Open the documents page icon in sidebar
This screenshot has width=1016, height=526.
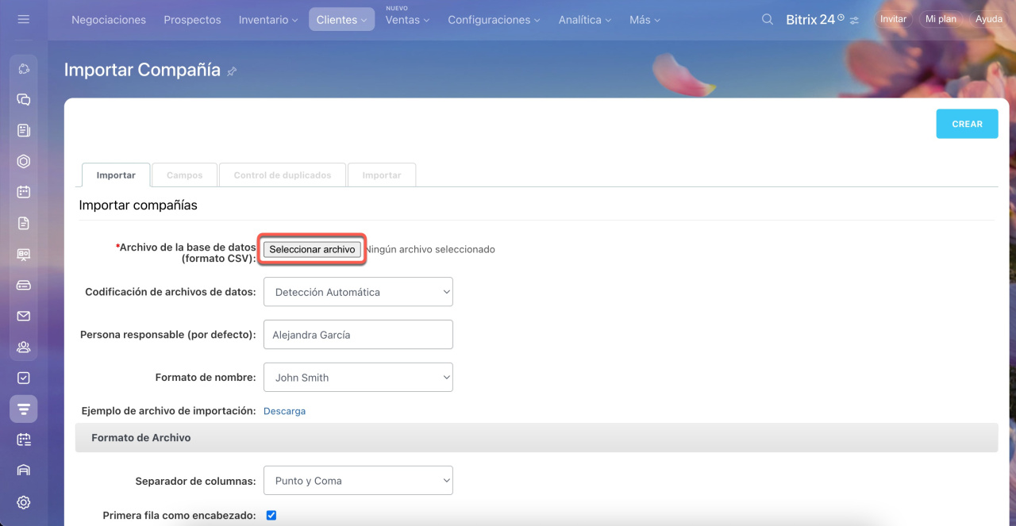pos(23,223)
